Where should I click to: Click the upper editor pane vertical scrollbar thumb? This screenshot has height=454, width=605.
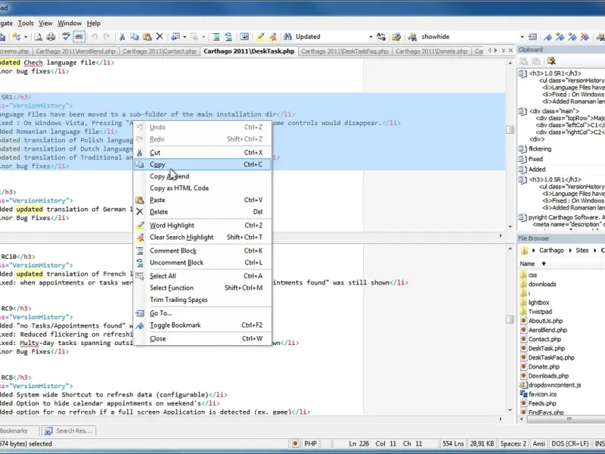pos(510,129)
